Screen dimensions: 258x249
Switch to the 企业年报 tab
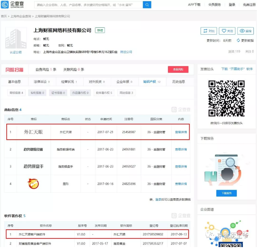tap(125, 82)
